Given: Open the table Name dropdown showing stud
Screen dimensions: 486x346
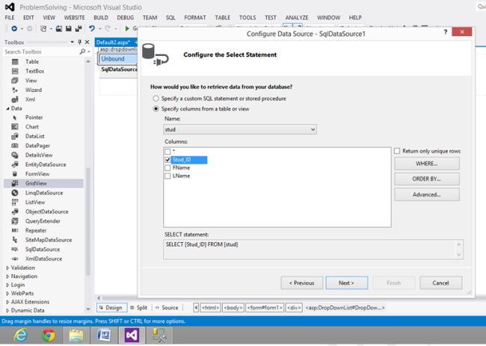Looking at the screenshot, I should (x=240, y=129).
